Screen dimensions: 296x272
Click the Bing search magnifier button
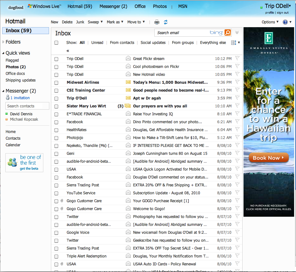point(228,33)
